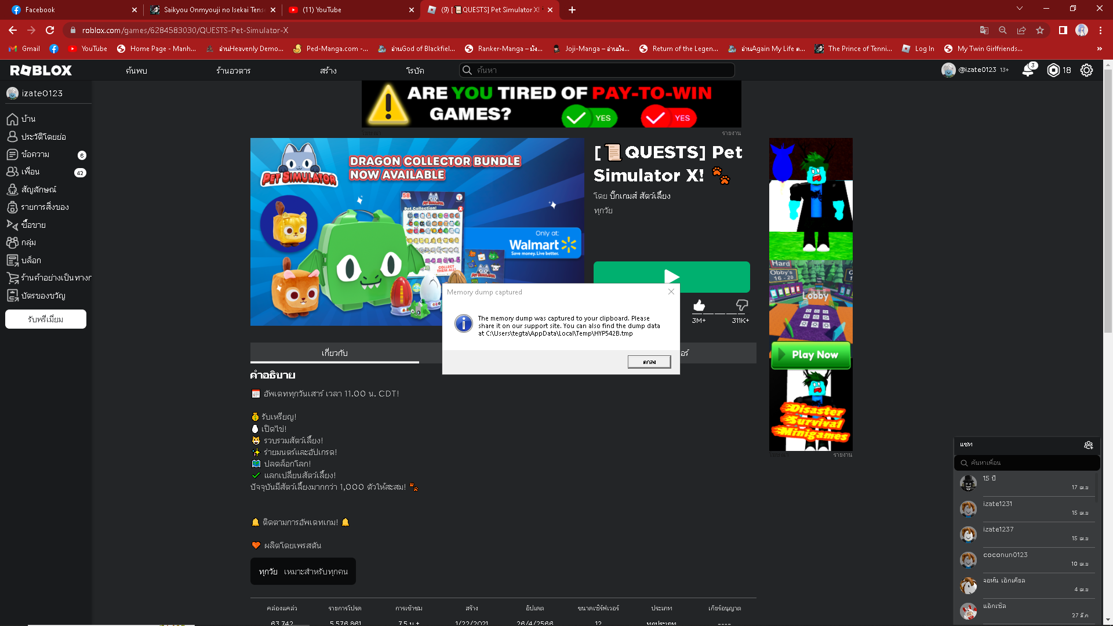Open Chrome three-dot menu
Viewport: 1113px width, 626px height.
click(1100, 30)
